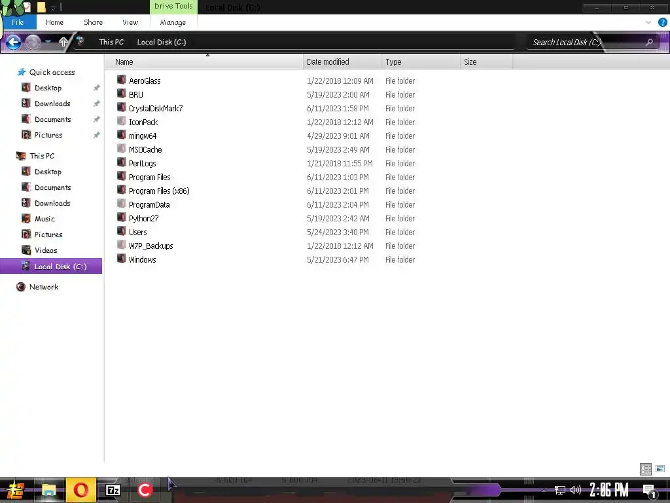The image size is (670, 503).
Task: Open recent locations dropdown arrow
Action: 48,42
